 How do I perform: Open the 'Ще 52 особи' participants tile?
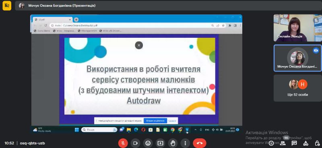pyautogui.click(x=298, y=88)
